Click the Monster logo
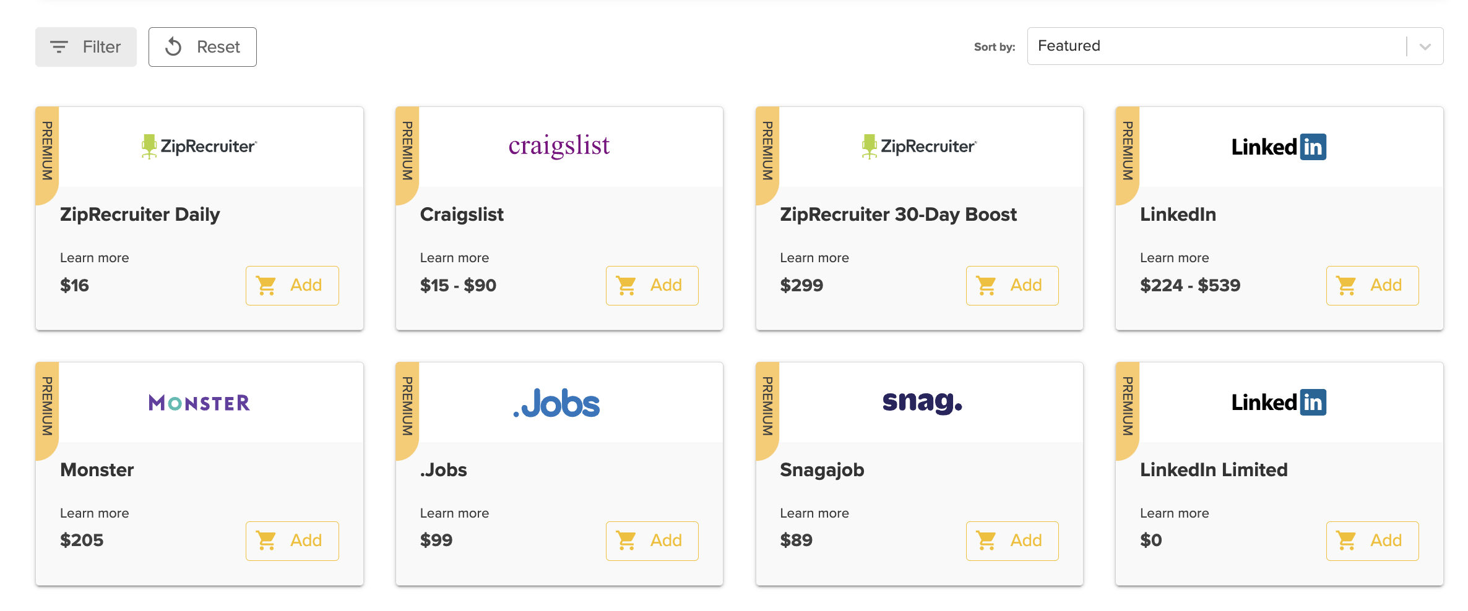 click(x=199, y=402)
